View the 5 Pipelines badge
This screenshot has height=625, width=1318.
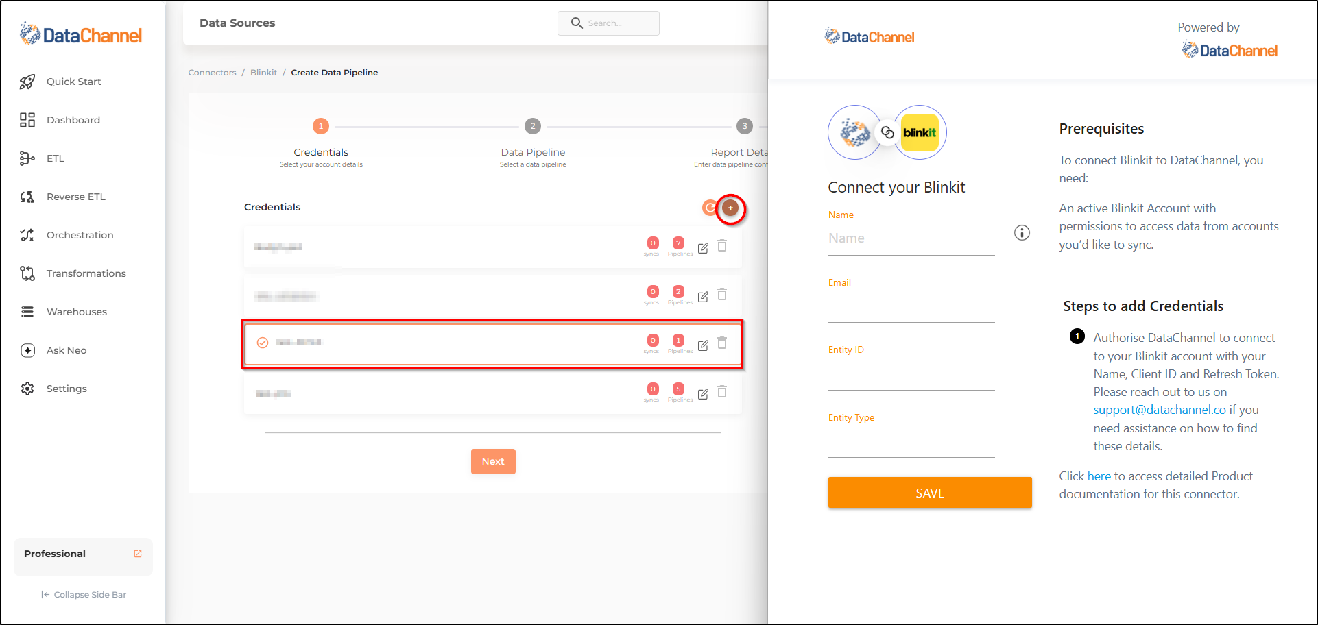(x=679, y=389)
